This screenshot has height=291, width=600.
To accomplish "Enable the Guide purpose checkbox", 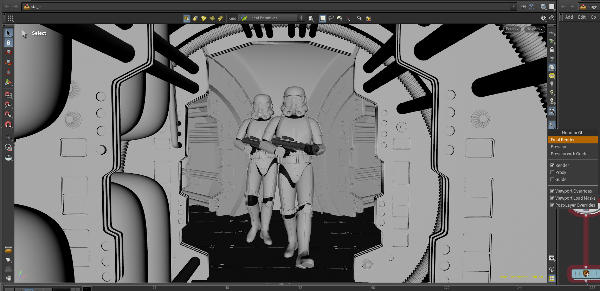I will (x=552, y=180).
